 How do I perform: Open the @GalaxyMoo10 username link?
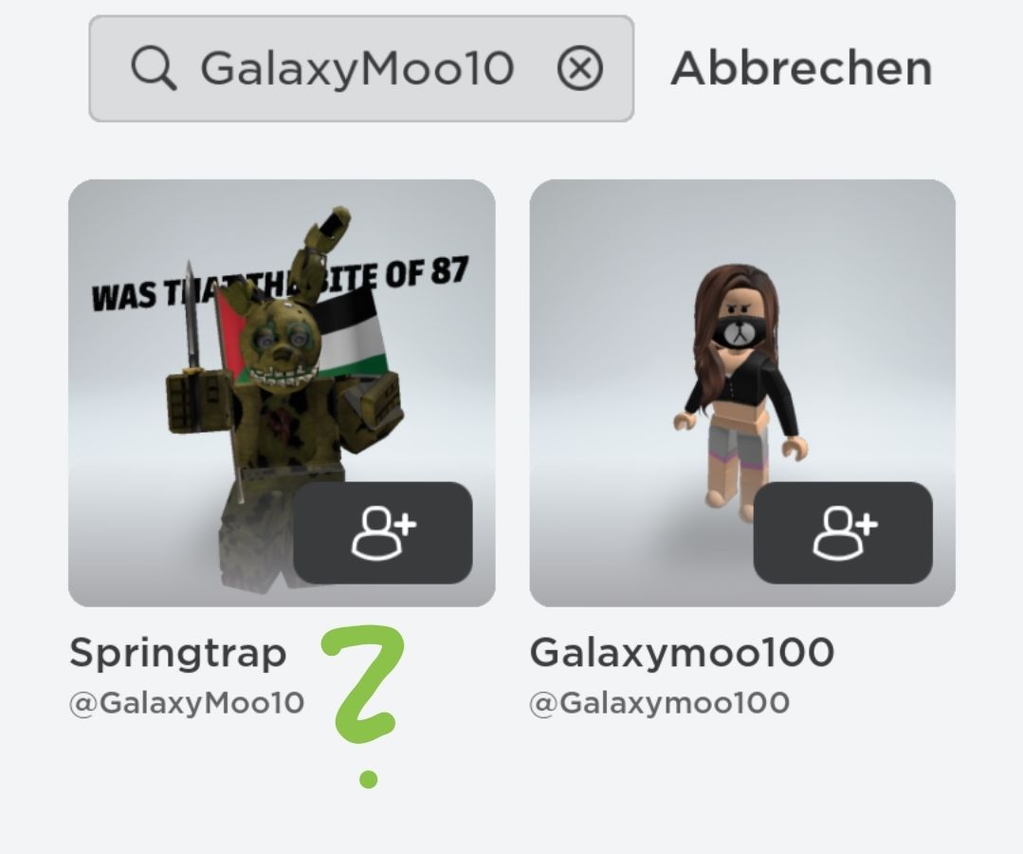(187, 702)
